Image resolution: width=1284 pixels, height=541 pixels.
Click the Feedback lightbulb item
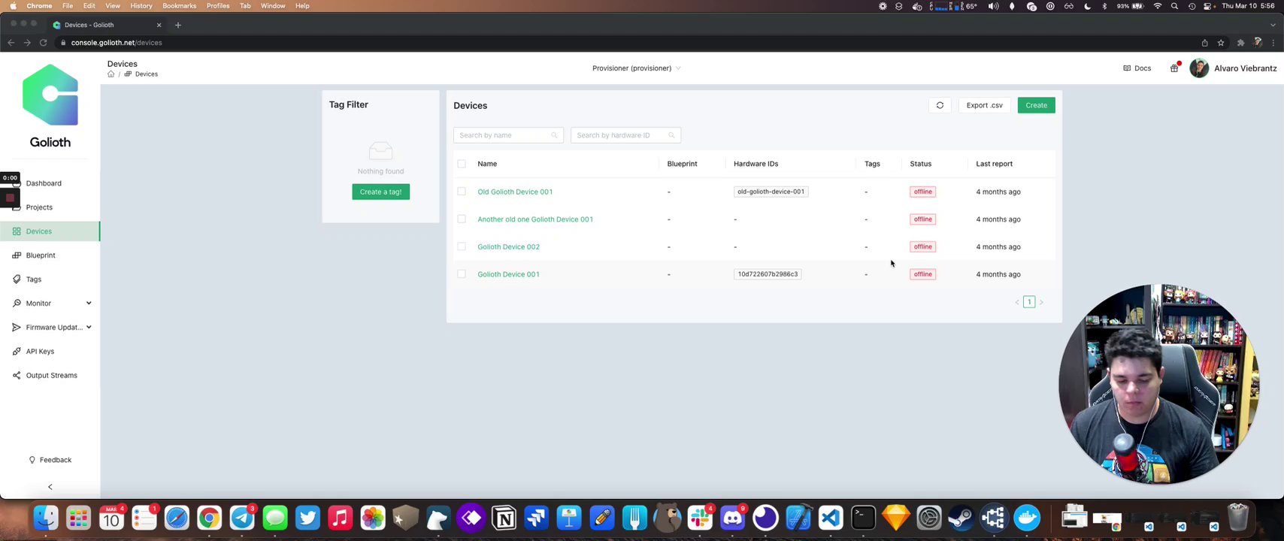point(50,460)
